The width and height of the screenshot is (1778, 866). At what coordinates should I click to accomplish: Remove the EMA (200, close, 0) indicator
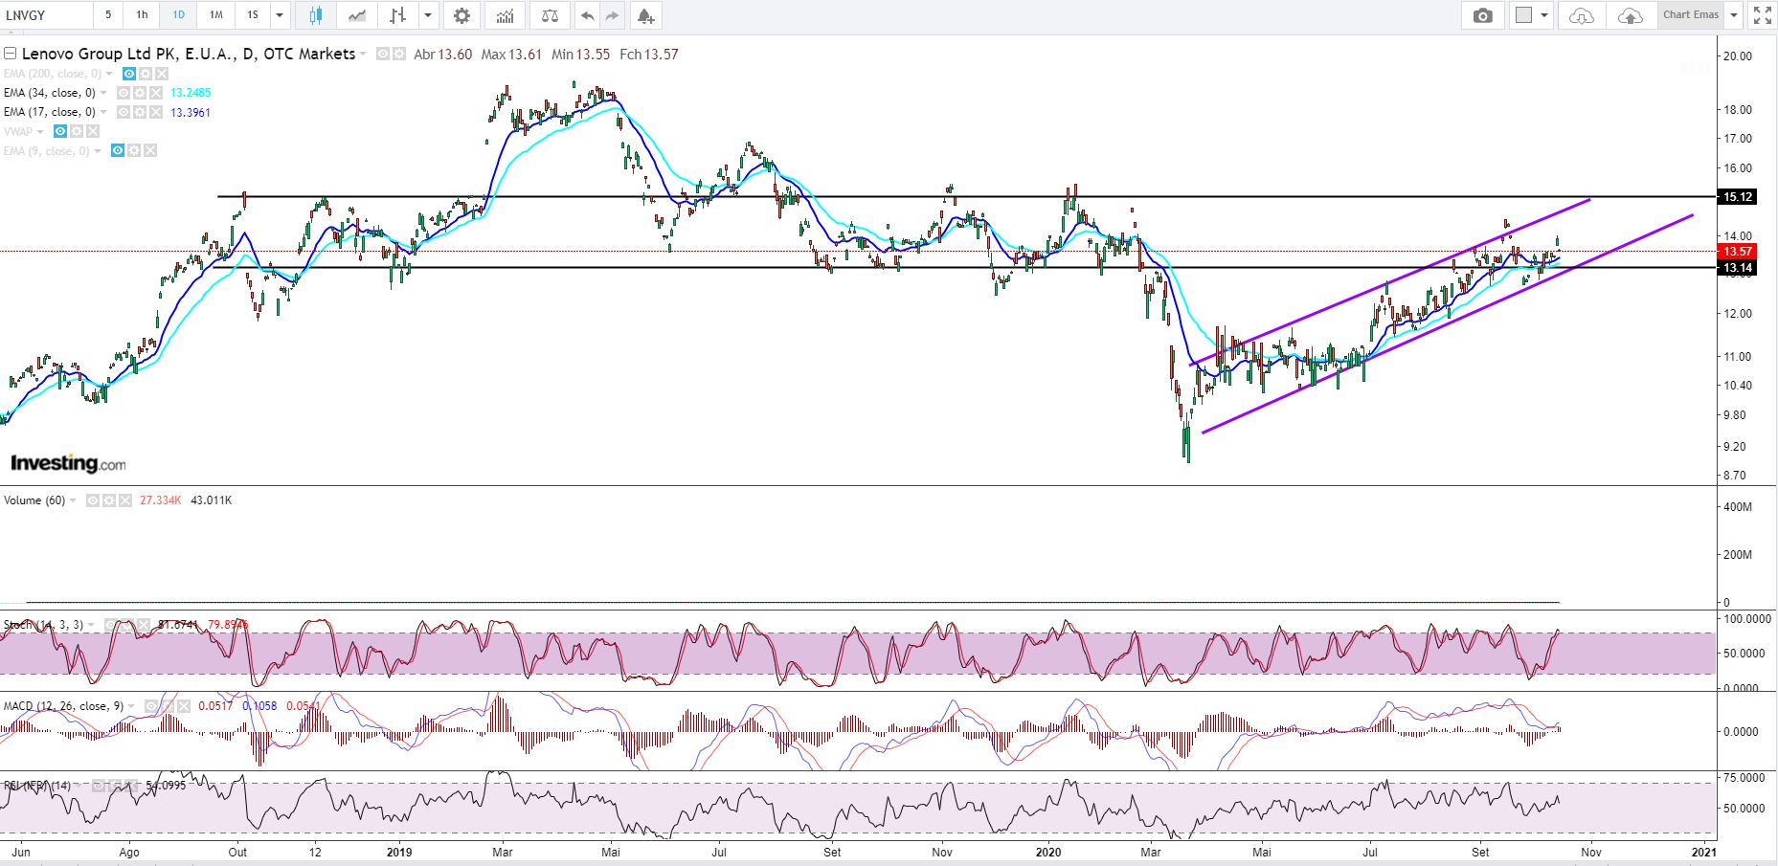click(162, 74)
